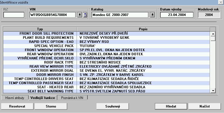Expand the Katalog dropdown list
Image resolution: width=224 pixels, height=113 pixels.
(152, 15)
